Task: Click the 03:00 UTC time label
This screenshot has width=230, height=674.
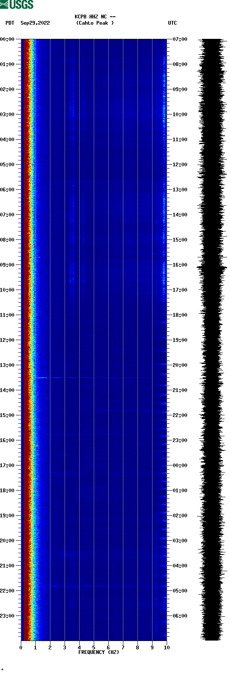Action: 180,541
